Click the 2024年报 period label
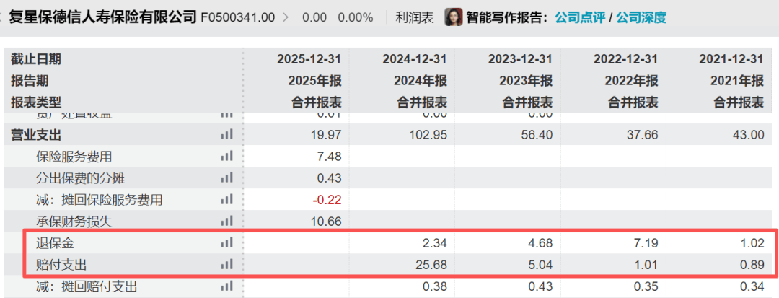Viewport: 779px width, 298px height. (422, 81)
